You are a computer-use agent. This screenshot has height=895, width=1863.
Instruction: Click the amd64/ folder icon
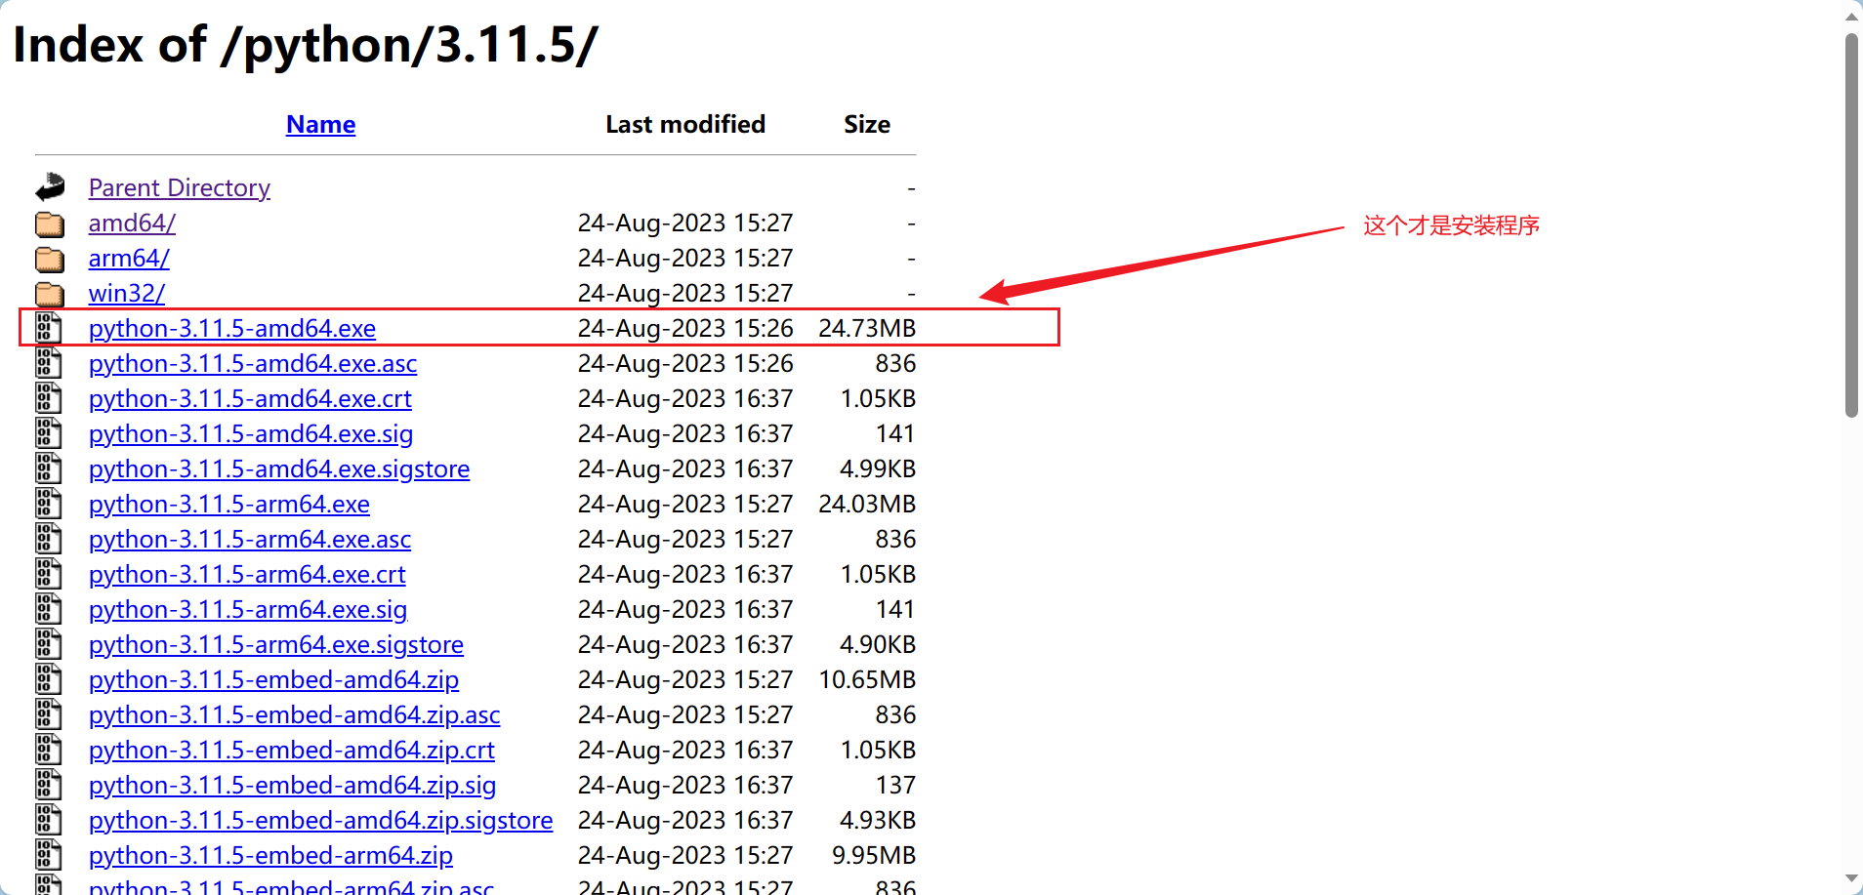(x=50, y=224)
